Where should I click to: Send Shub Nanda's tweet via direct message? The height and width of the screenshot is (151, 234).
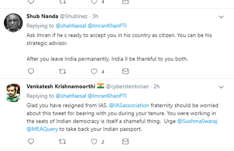tap(126, 72)
